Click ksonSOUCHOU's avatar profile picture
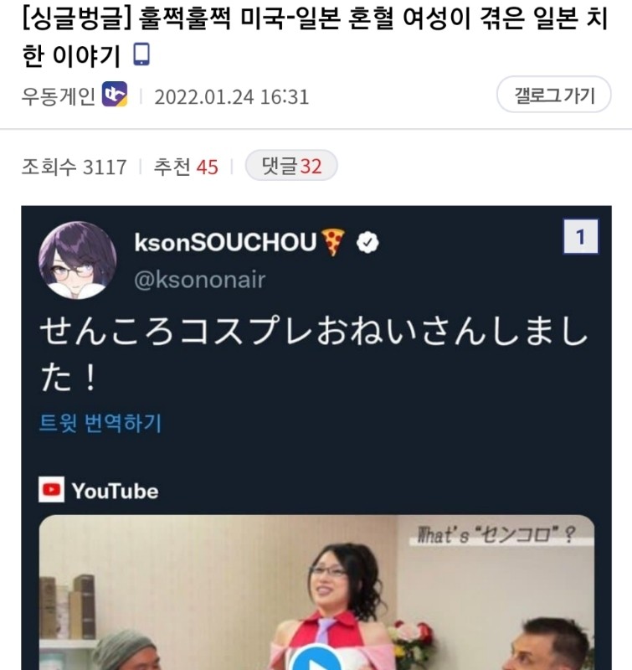The image size is (632, 670). [77, 260]
